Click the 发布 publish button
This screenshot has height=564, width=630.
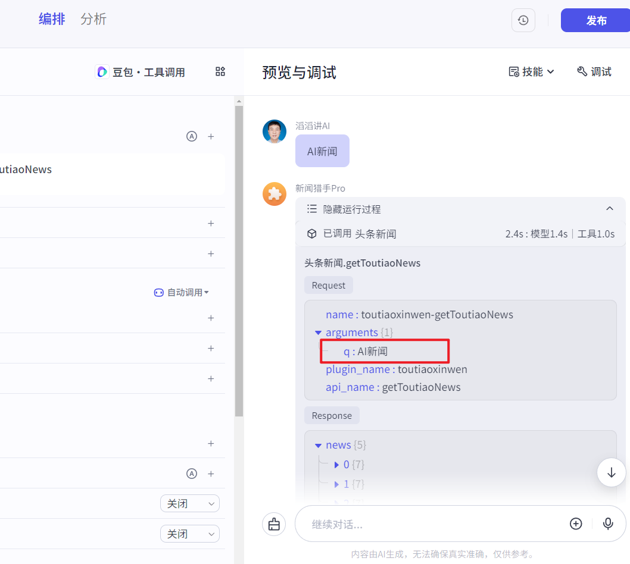(596, 20)
